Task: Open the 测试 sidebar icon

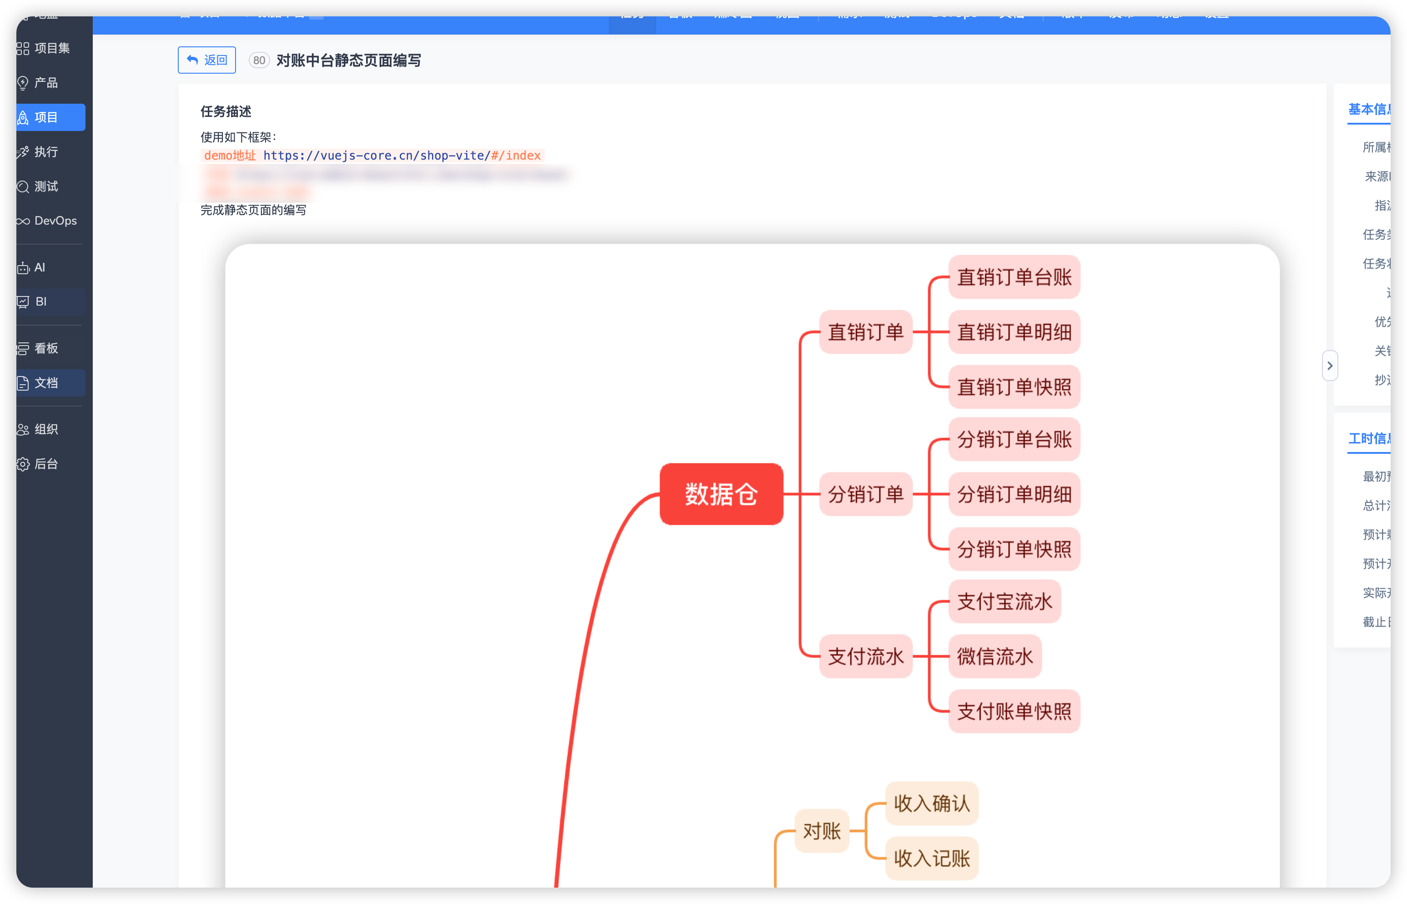Action: pos(23,187)
